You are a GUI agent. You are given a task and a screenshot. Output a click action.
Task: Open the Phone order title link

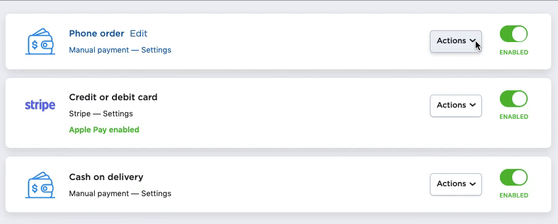[x=97, y=33]
